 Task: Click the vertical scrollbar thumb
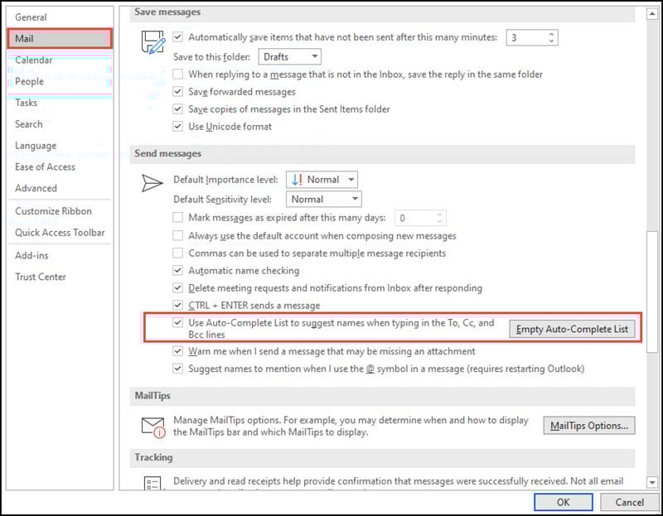652,292
